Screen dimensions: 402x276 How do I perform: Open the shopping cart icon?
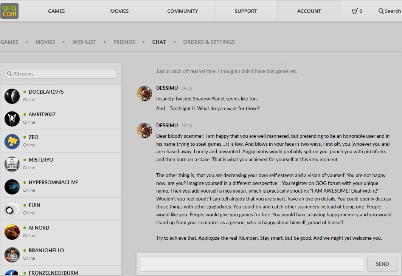pos(355,11)
